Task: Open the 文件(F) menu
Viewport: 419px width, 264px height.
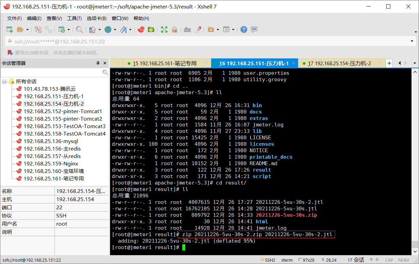Action: pyautogui.click(x=14, y=18)
